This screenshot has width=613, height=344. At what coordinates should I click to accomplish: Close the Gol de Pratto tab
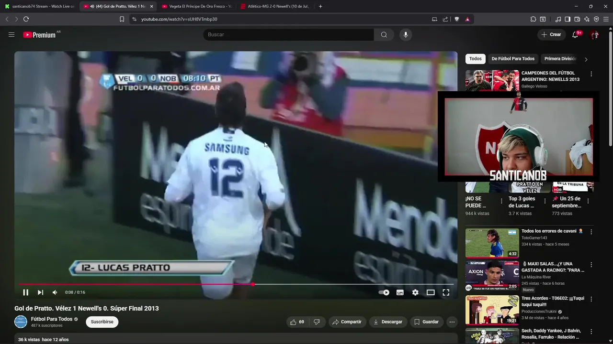point(151,6)
